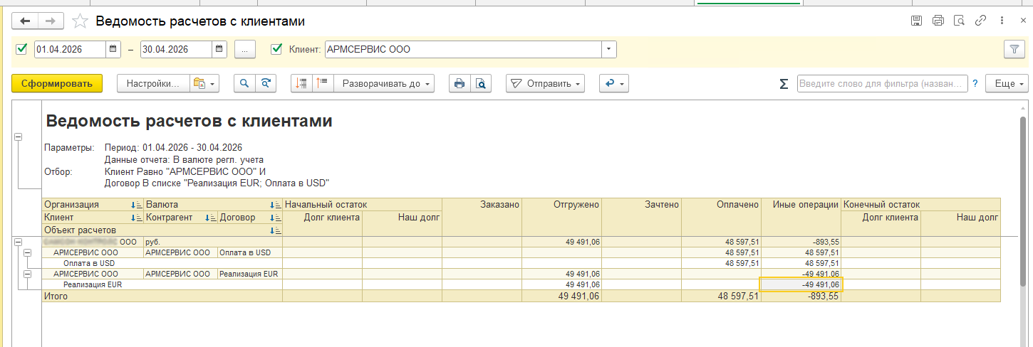Add report to favorites with star icon
This screenshot has width=1033, height=347.
(x=80, y=21)
